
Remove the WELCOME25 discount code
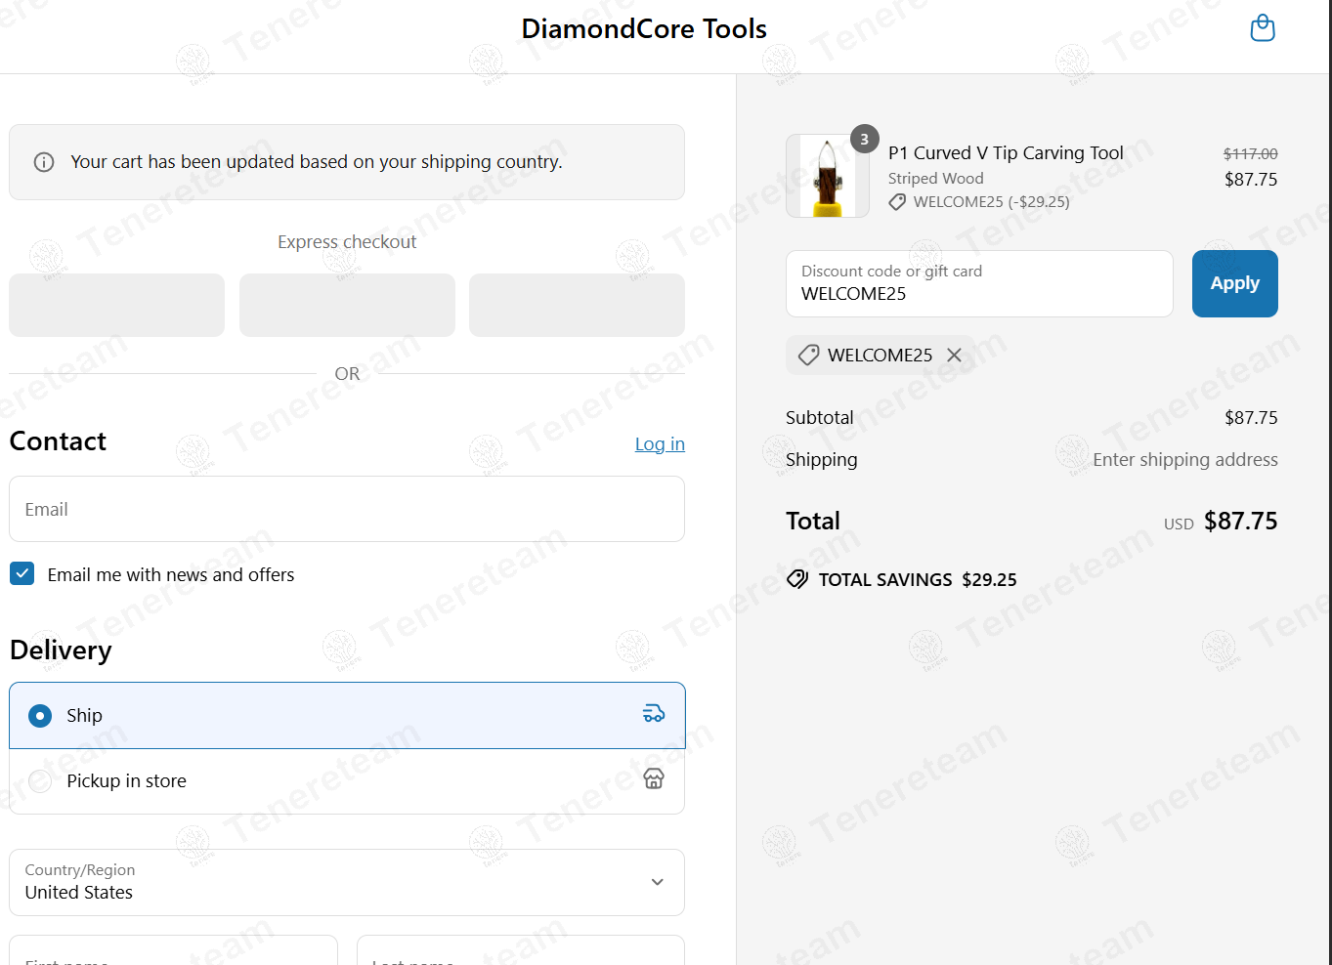[x=955, y=356]
